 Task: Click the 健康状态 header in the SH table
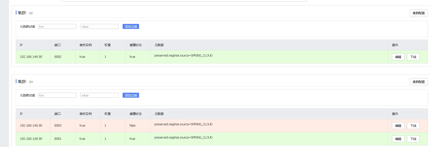tap(136, 114)
